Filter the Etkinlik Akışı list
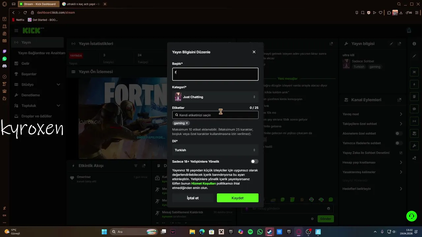Screen dimensions: 422x237 pyautogui.click(x=136, y=166)
